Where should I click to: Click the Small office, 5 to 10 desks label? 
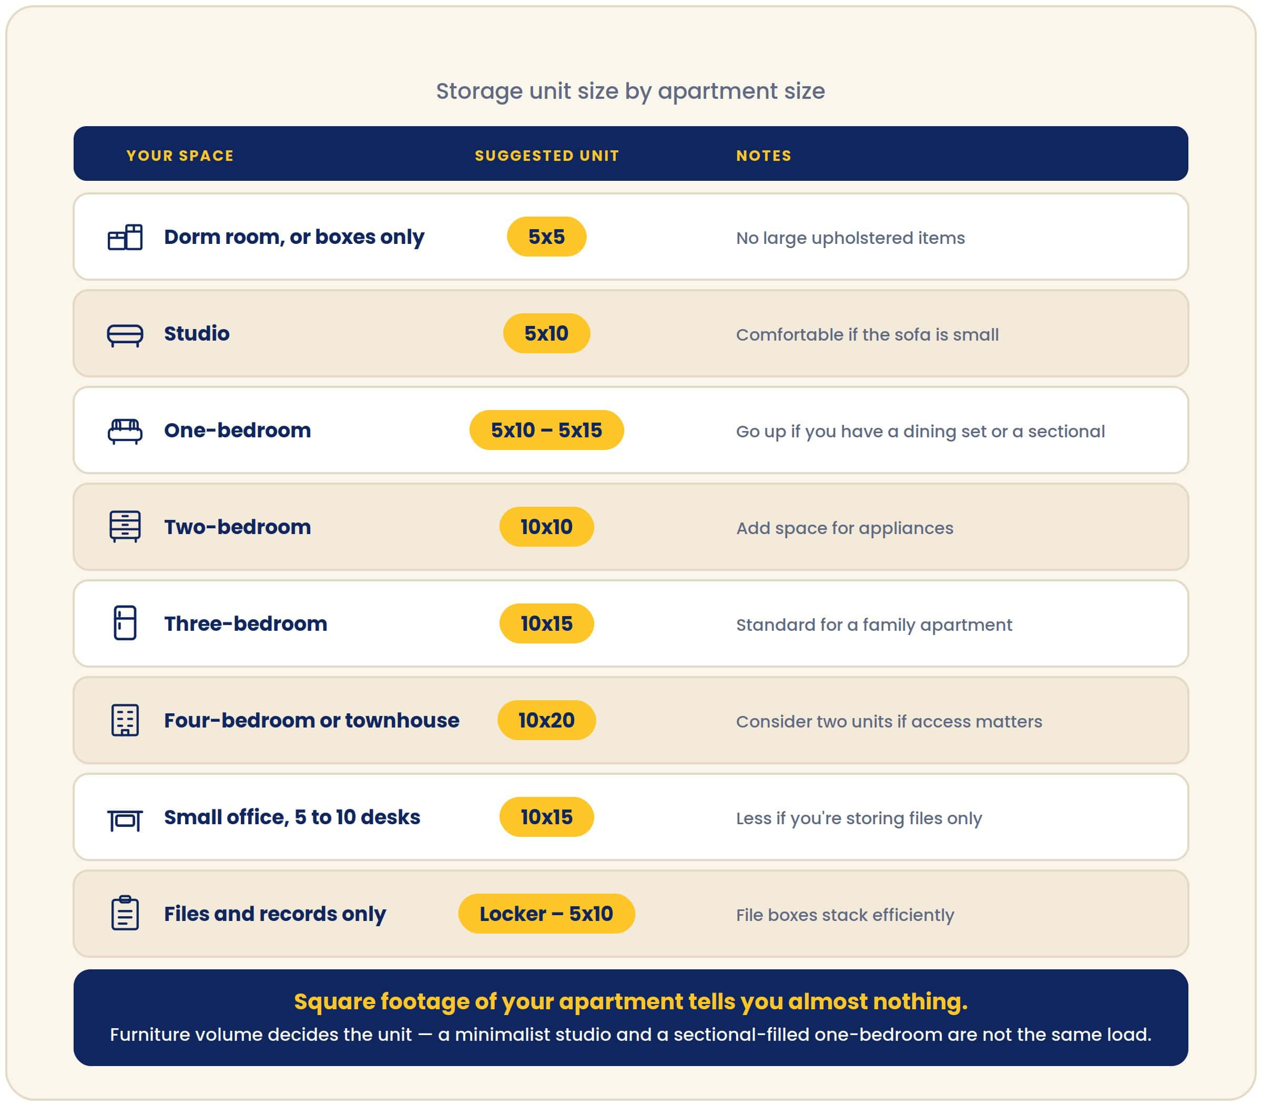292,817
